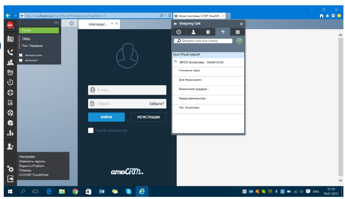The width and height of the screenshot is (345, 199).
Task: Collapse Outgoing Call panel with double-arrow icon
Action: [175, 24]
